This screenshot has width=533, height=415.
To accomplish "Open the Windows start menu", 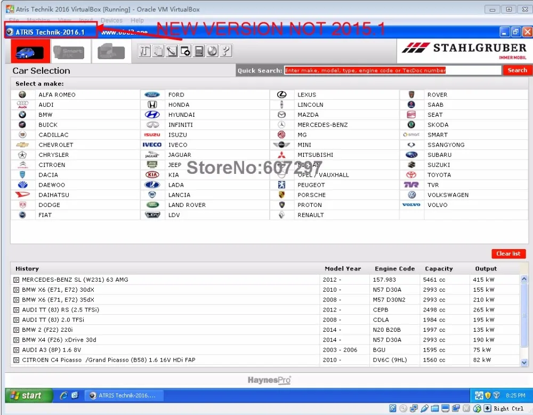I will click(x=29, y=395).
